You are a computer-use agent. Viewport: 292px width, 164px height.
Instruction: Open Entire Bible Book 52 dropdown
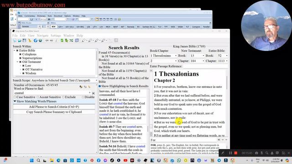[227, 56]
